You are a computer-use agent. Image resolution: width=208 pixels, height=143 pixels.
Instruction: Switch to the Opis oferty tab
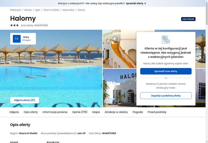click(31, 112)
